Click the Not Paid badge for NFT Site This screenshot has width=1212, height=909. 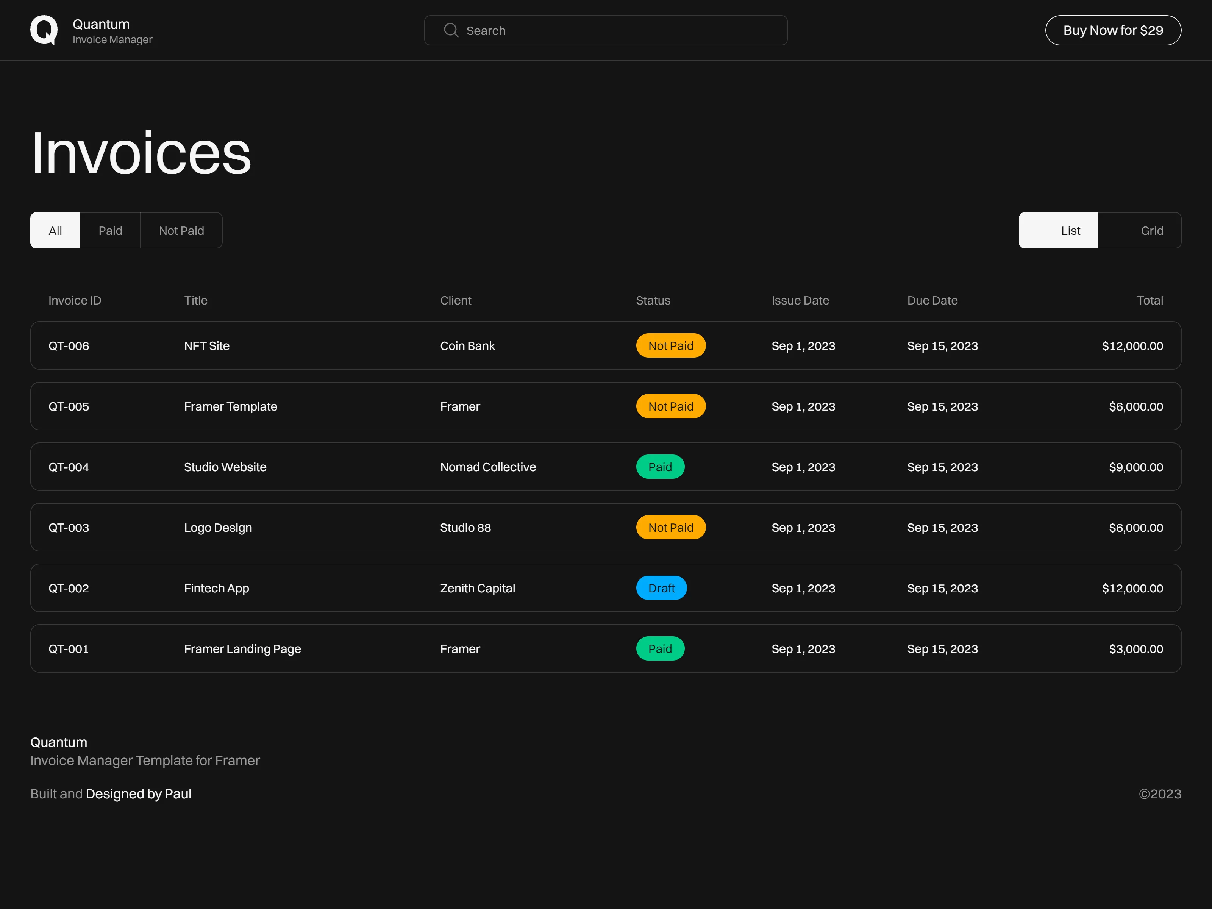tap(671, 346)
